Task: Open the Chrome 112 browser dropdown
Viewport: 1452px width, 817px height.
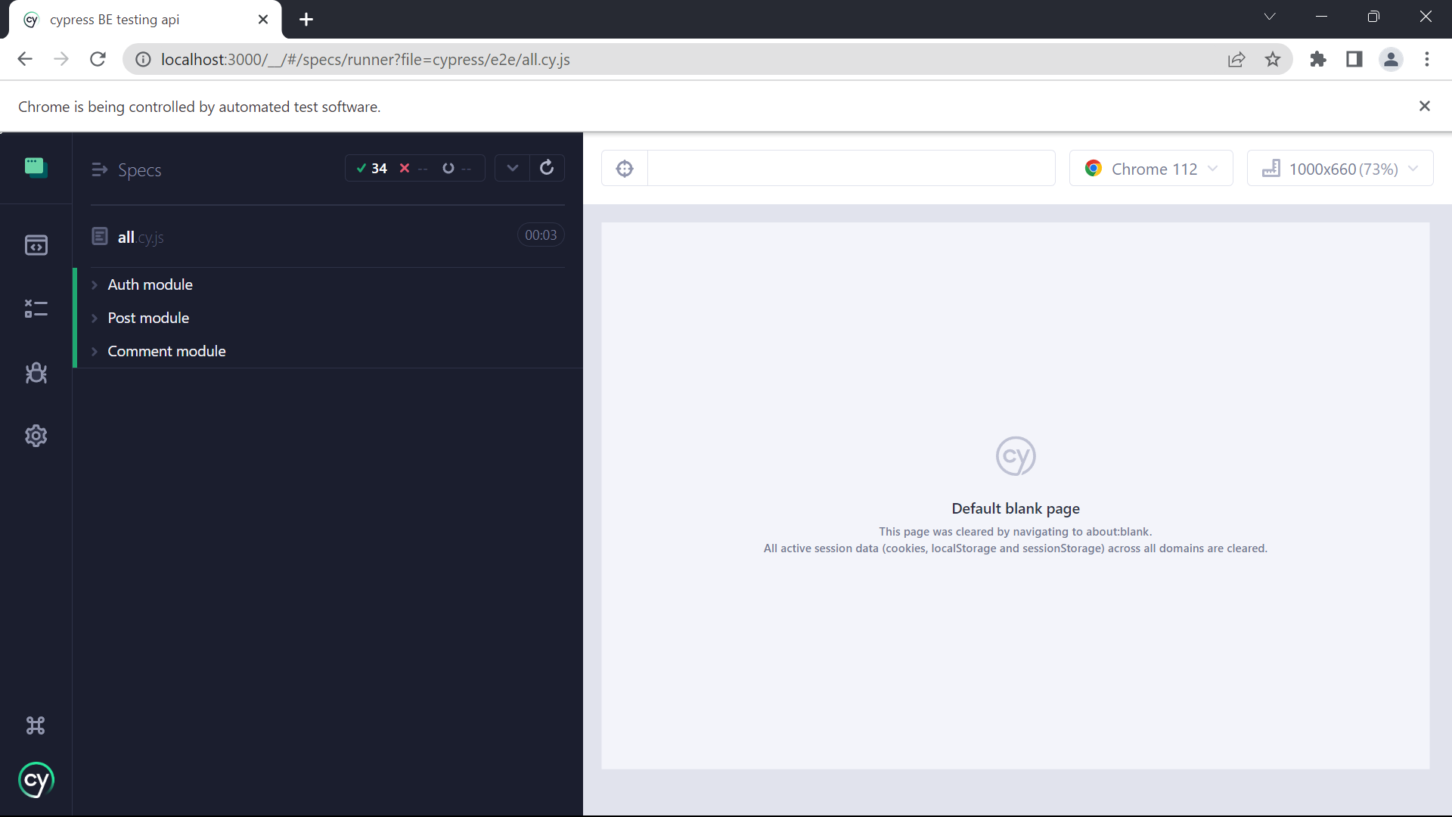Action: pos(1151,168)
